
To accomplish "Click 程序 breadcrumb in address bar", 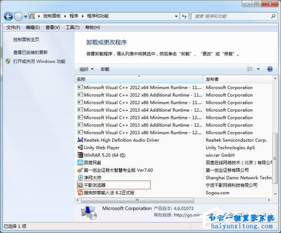I will click(74, 16).
